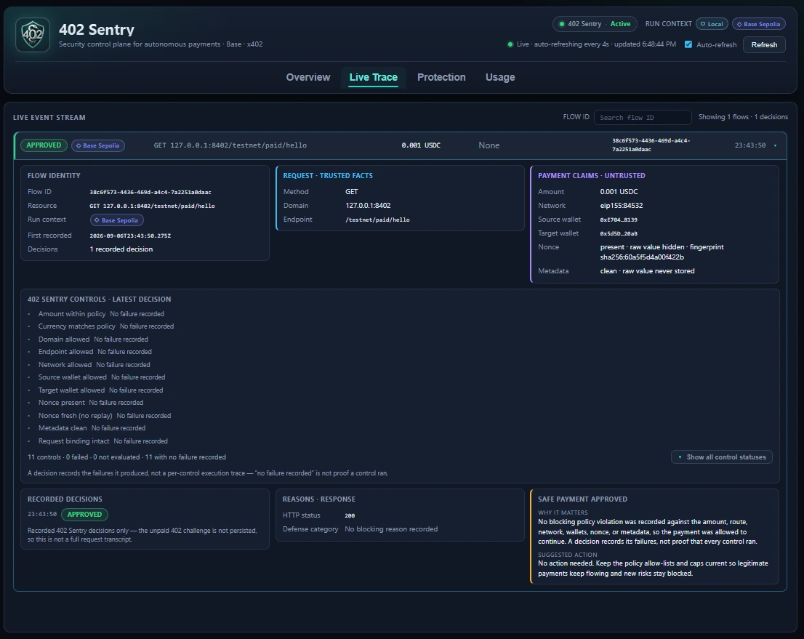
Task: Click the 23:43:50 timestamp in the flow row
Action: tap(750, 145)
